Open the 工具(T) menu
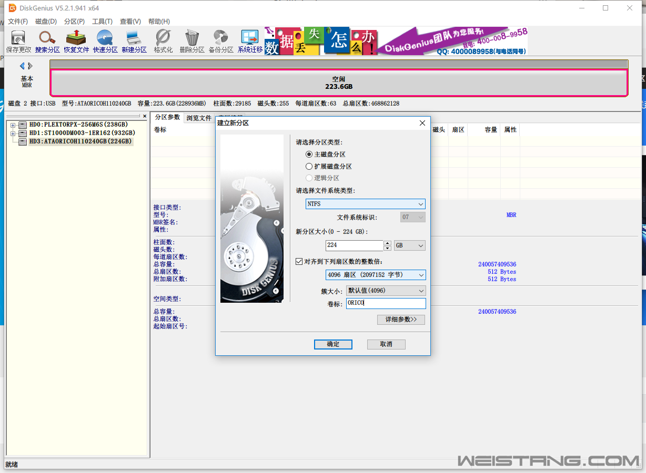The image size is (646, 473). 102,22
